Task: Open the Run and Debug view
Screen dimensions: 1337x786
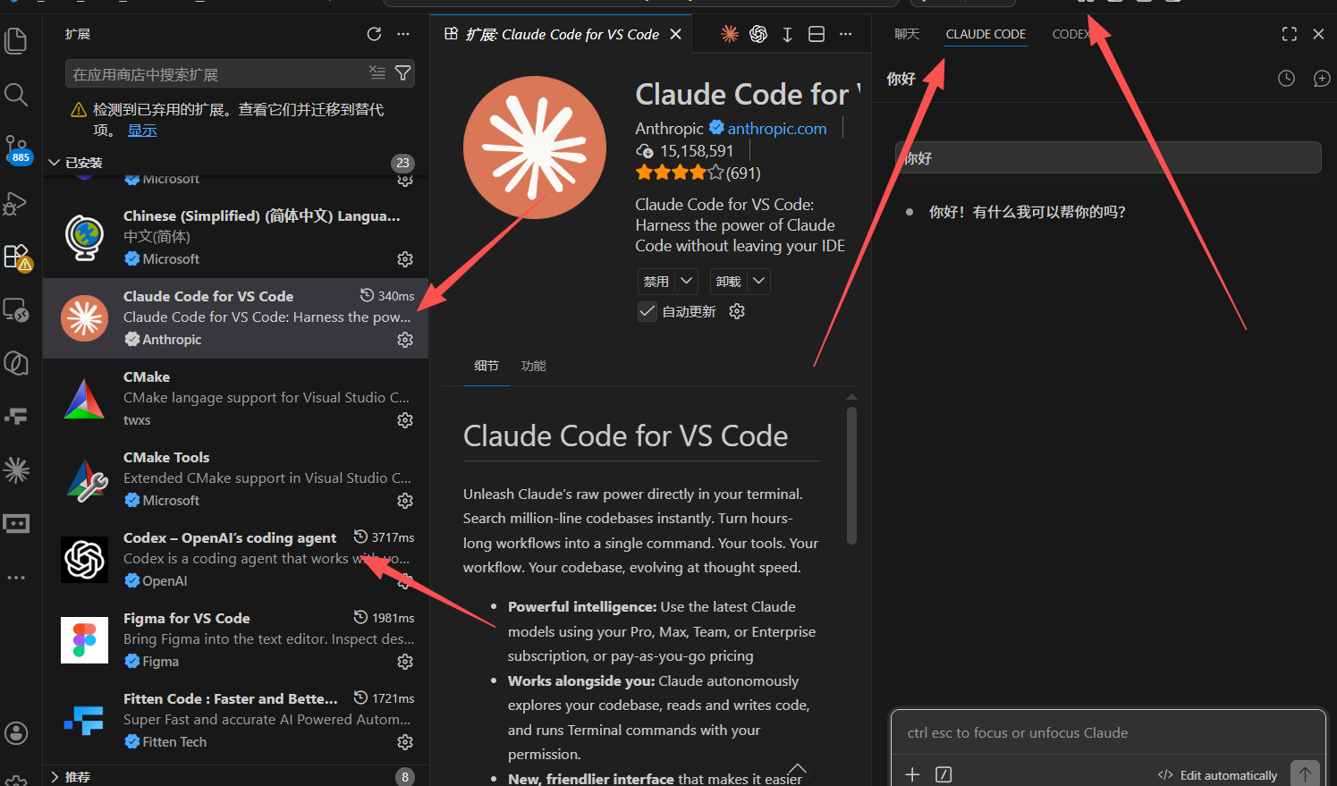Action: point(16,203)
